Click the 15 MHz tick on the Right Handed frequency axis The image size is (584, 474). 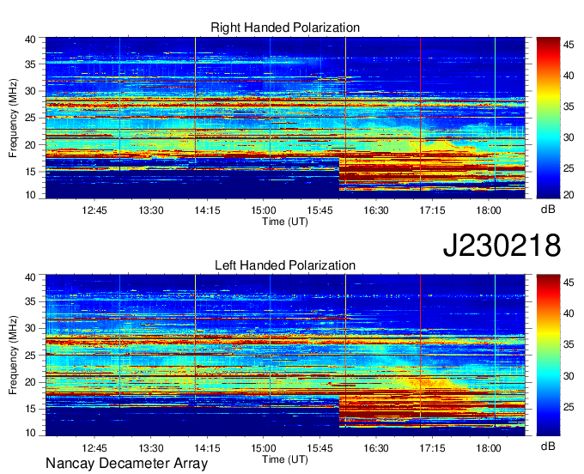(x=30, y=172)
